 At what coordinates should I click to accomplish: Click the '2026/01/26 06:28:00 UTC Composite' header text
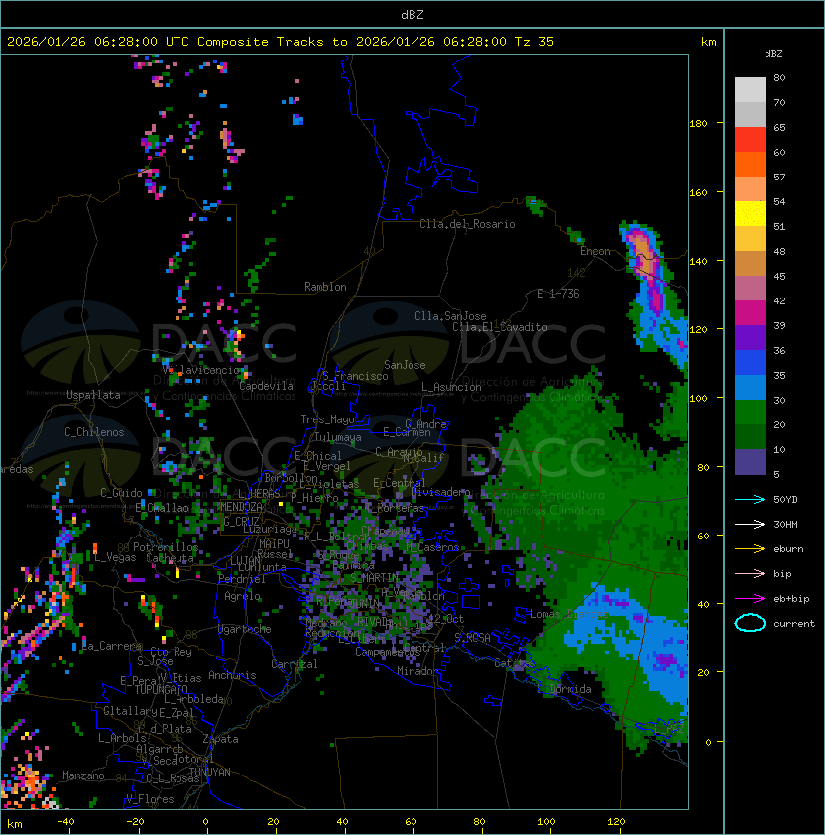coord(138,42)
